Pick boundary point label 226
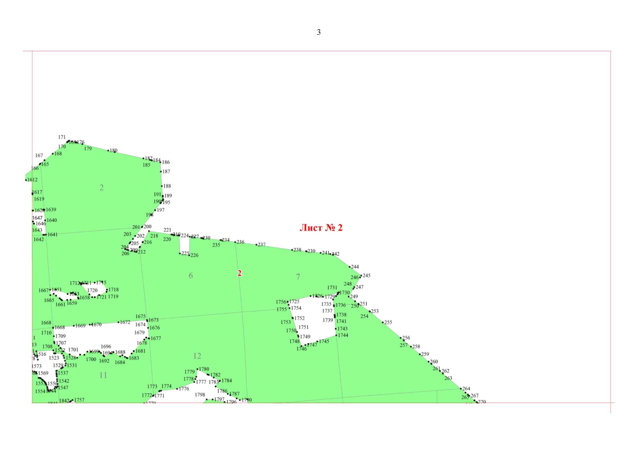This screenshot has width=637, height=450. click(x=194, y=255)
